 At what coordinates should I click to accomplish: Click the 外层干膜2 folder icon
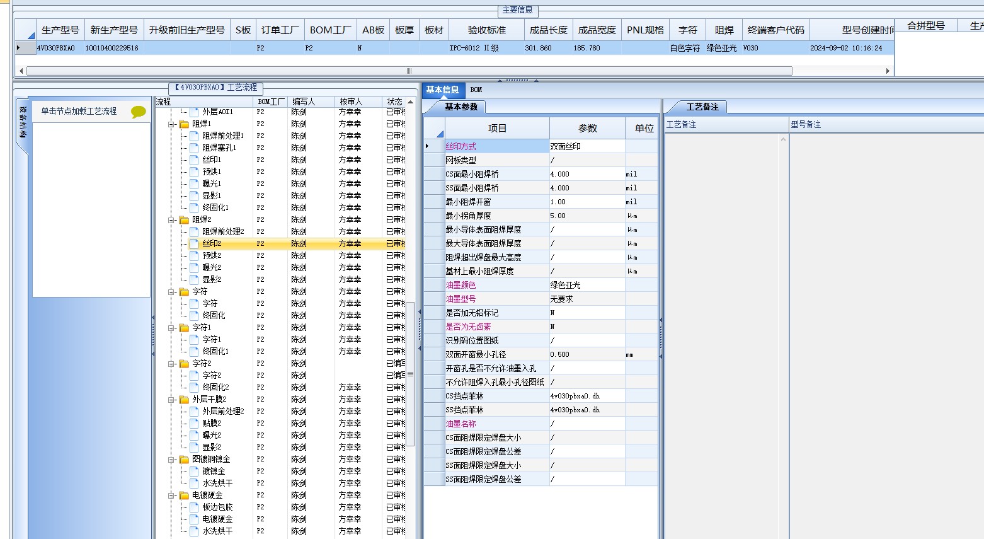(185, 400)
